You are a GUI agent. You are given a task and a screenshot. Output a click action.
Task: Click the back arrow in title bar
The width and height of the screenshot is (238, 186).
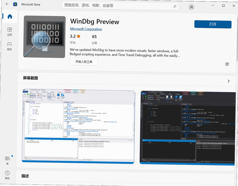[x=7, y=4]
